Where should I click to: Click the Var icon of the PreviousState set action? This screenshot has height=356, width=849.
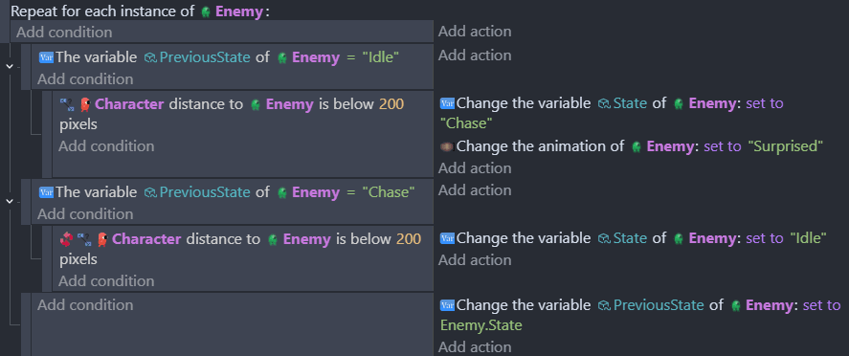447,305
